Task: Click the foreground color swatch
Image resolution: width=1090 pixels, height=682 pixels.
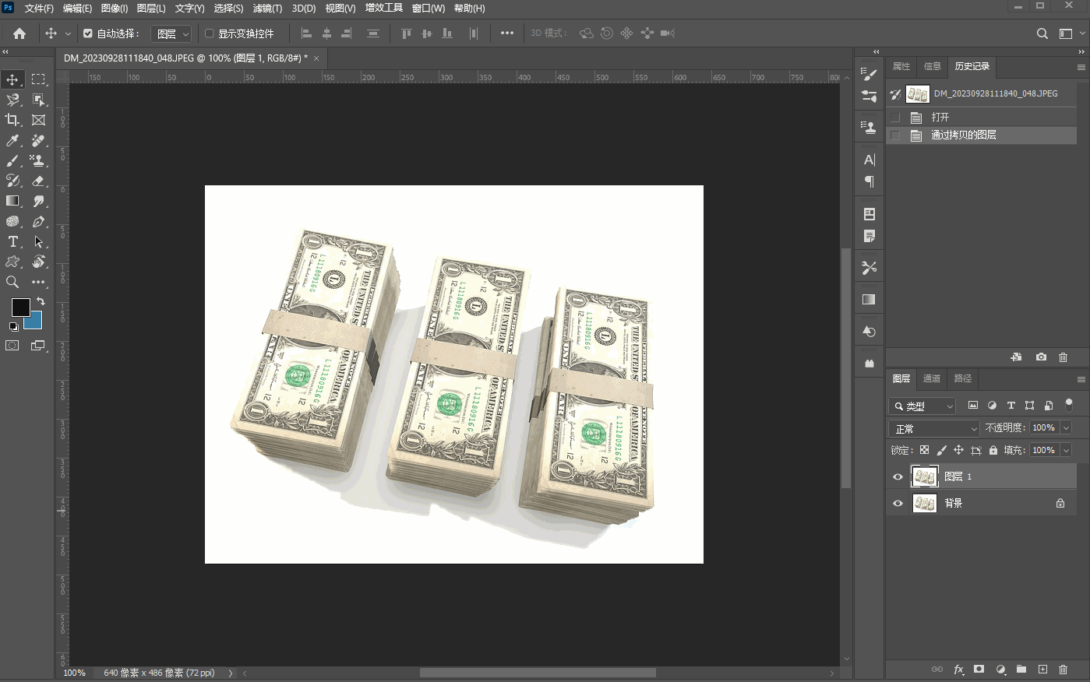Action: click(20, 307)
